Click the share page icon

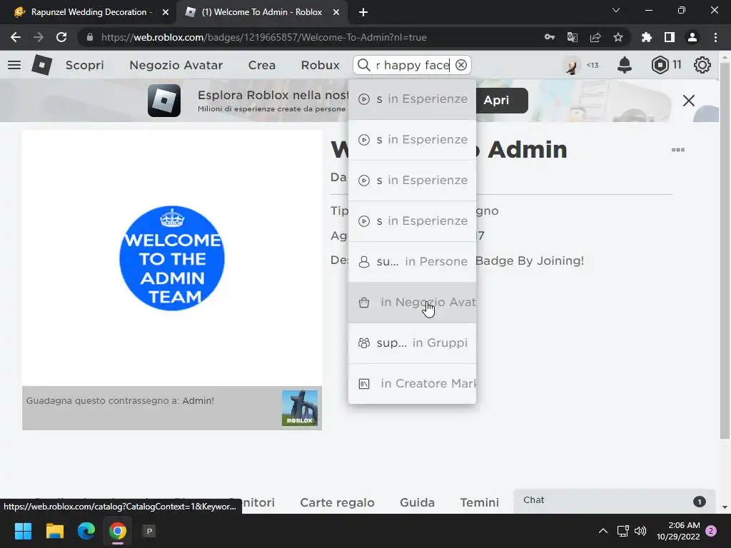click(595, 37)
